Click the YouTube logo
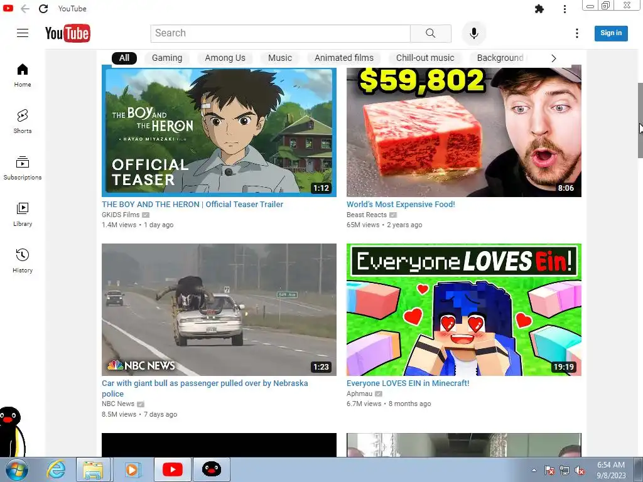The width and height of the screenshot is (643, 482). click(68, 33)
